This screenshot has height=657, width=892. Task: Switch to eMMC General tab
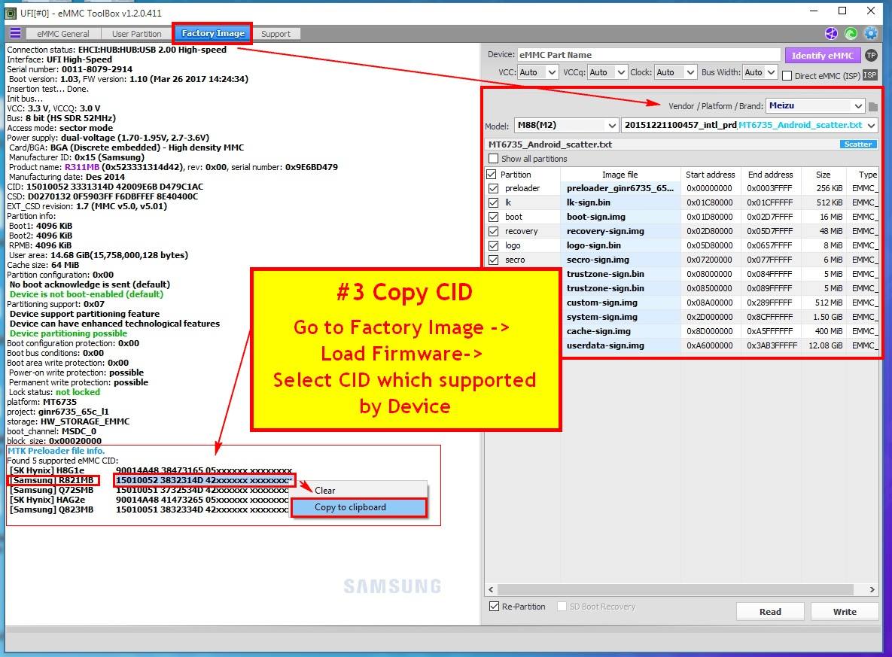click(x=62, y=34)
